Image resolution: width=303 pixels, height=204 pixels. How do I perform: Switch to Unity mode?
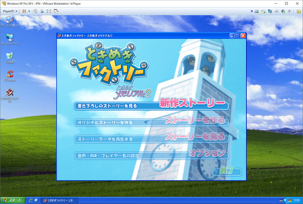click(56, 11)
